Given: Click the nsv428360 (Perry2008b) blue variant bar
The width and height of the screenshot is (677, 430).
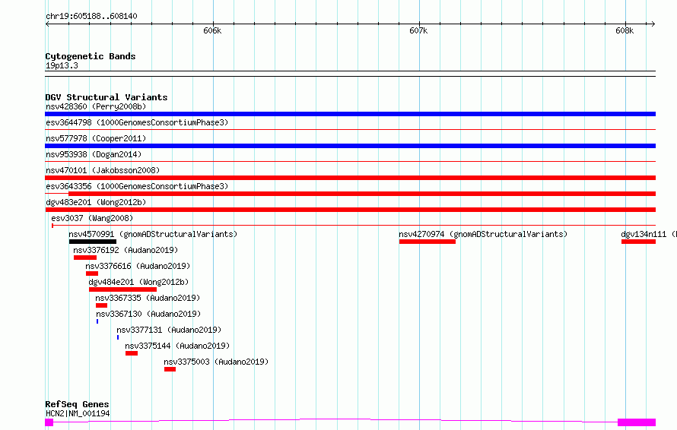Looking at the screenshot, I should point(350,114).
